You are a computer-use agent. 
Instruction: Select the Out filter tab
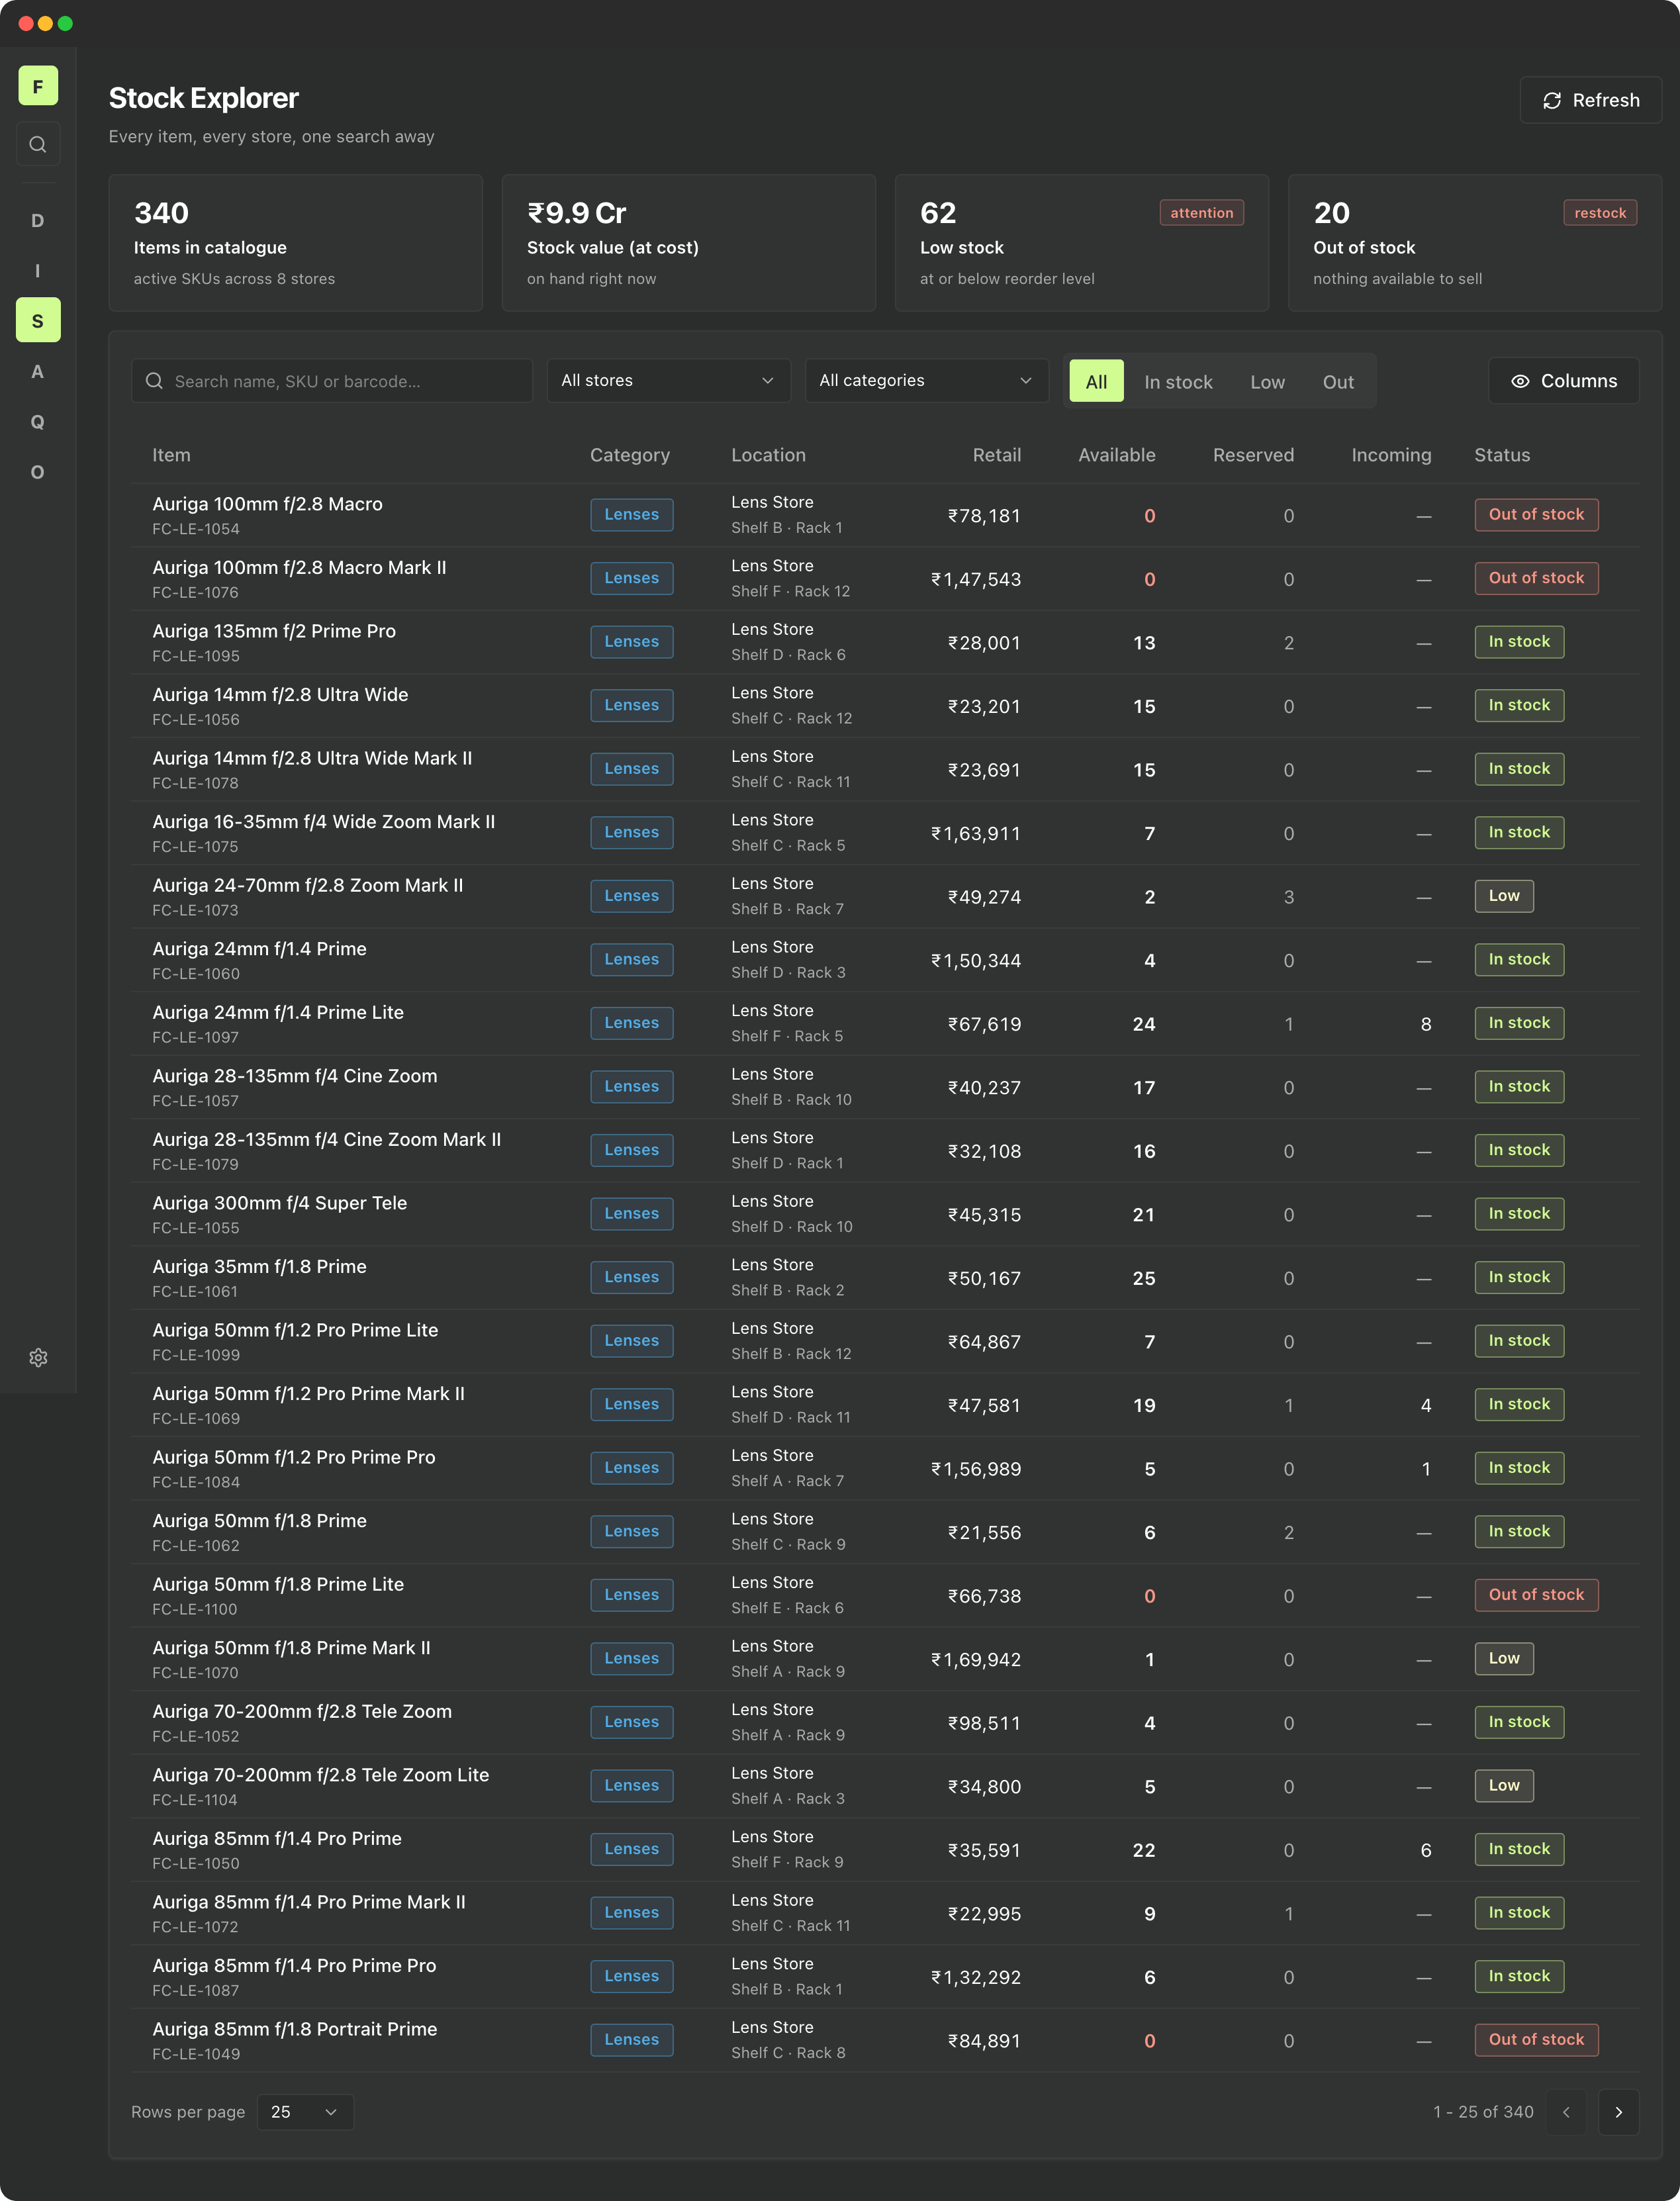coord(1338,382)
